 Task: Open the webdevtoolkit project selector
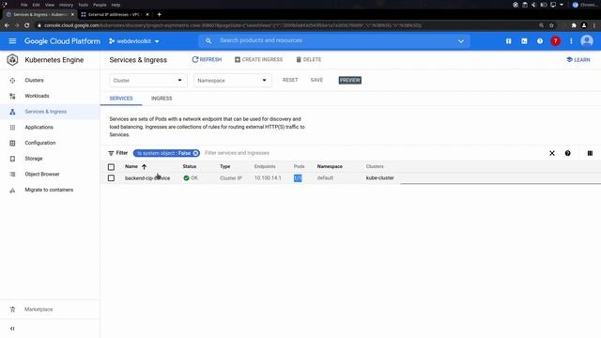pyautogui.click(x=133, y=41)
